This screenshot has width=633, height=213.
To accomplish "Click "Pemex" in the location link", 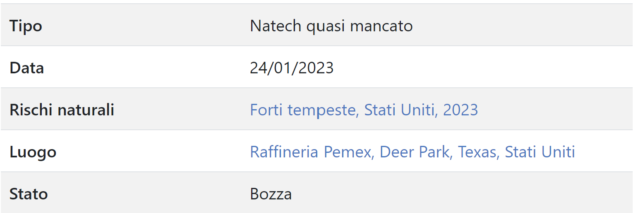I will [x=348, y=152].
